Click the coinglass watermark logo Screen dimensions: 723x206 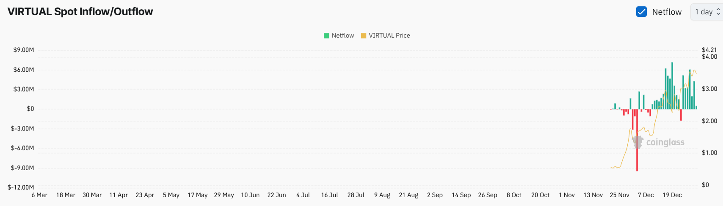pos(658,142)
